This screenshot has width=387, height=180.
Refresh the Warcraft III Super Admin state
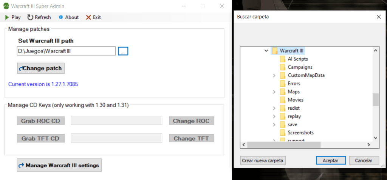coord(39,17)
